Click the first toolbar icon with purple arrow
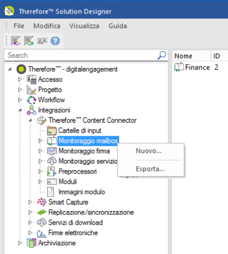This screenshot has height=254, width=228. (x=15, y=40)
